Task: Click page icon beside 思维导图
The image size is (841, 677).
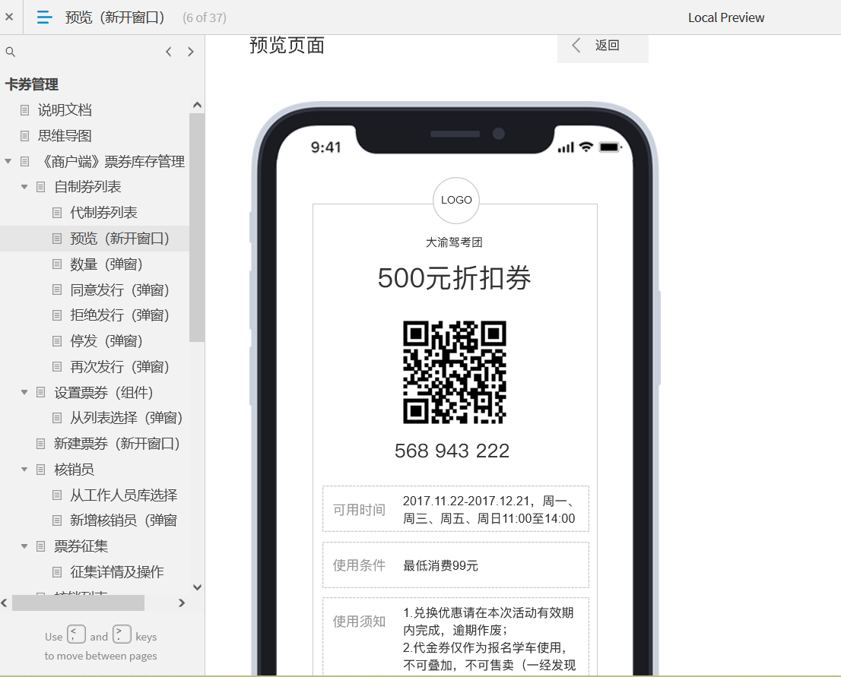Action: [24, 135]
